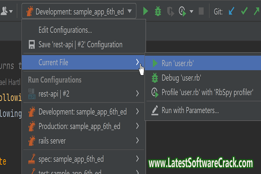Select Edit Configurations... menu entry
Image resolution: width=261 pixels, height=174 pixels.
point(65,30)
